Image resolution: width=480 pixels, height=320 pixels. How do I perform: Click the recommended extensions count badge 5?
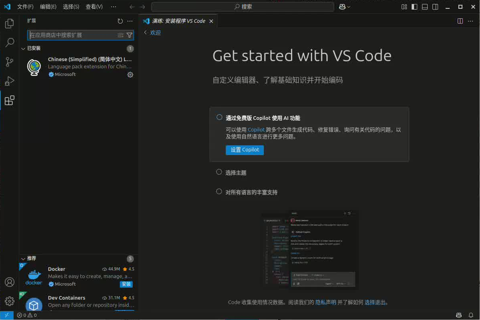point(130,259)
